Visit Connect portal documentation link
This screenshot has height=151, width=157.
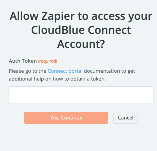65,71
